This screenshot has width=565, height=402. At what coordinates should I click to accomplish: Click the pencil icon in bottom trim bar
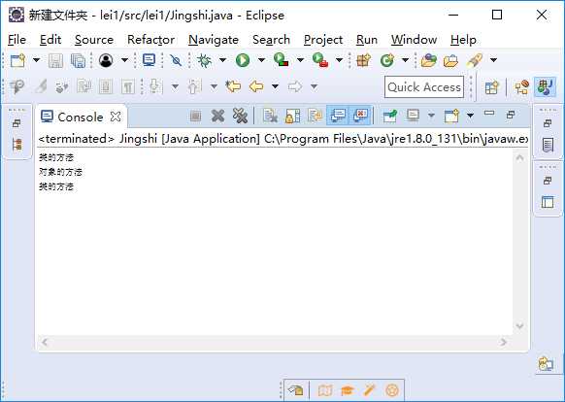click(x=370, y=389)
